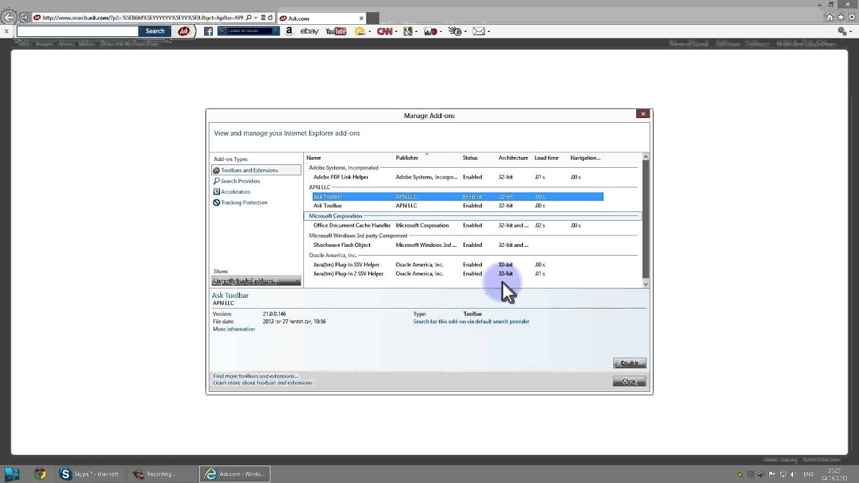859x483 pixels.
Task: Click the envelope mail icon on toolbar
Action: point(478,31)
